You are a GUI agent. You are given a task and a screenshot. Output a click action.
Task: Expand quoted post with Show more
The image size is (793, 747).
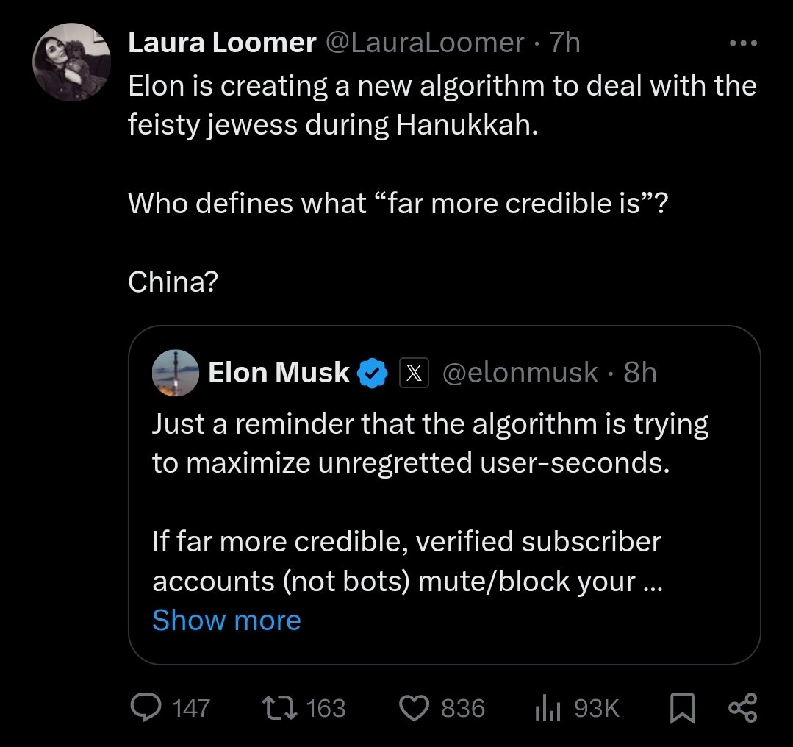point(226,621)
